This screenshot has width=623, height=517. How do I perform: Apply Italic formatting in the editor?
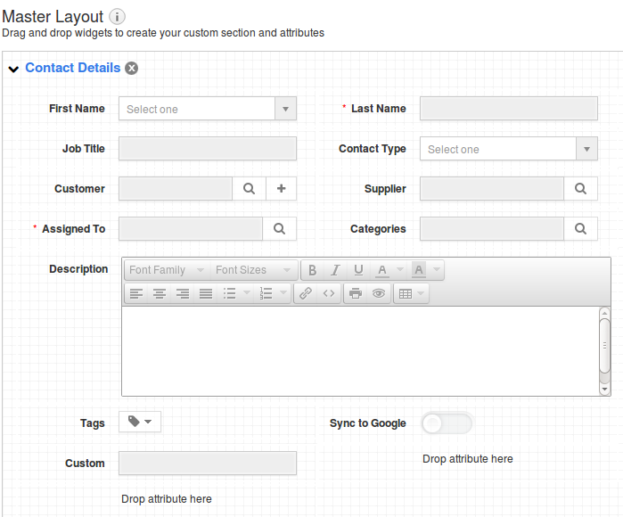click(x=335, y=270)
